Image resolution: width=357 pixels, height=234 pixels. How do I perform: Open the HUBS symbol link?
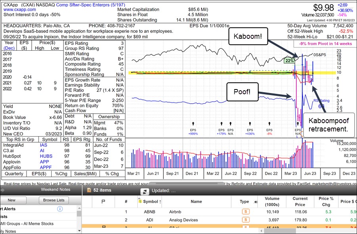(46, 156)
